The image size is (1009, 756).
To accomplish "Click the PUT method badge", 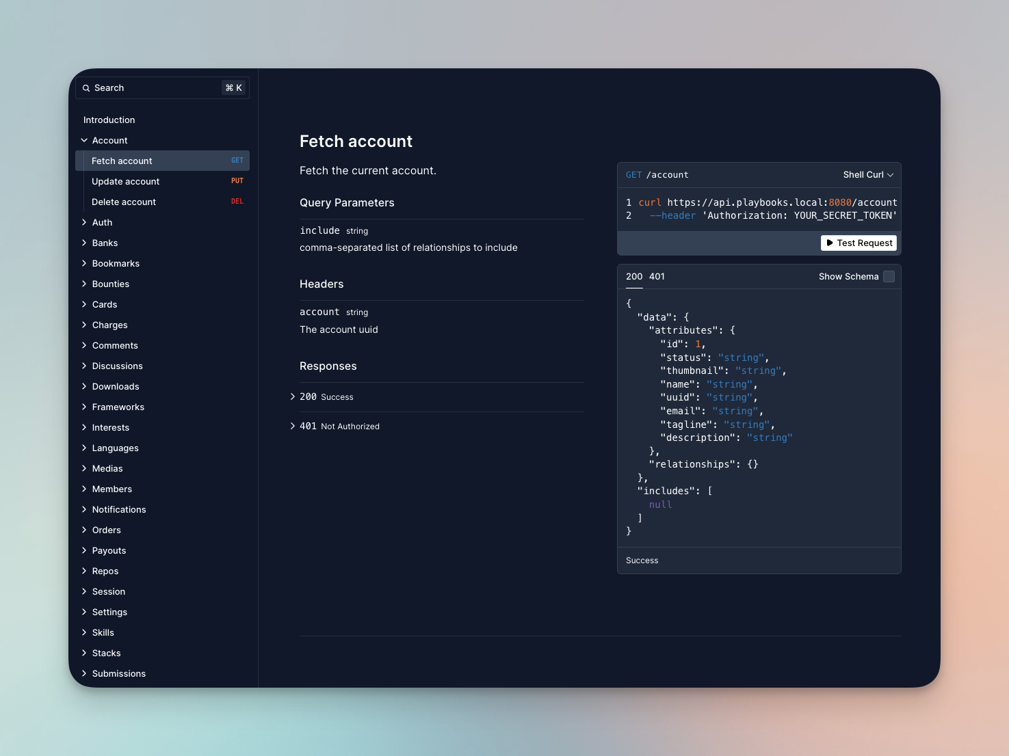I will [x=237, y=181].
